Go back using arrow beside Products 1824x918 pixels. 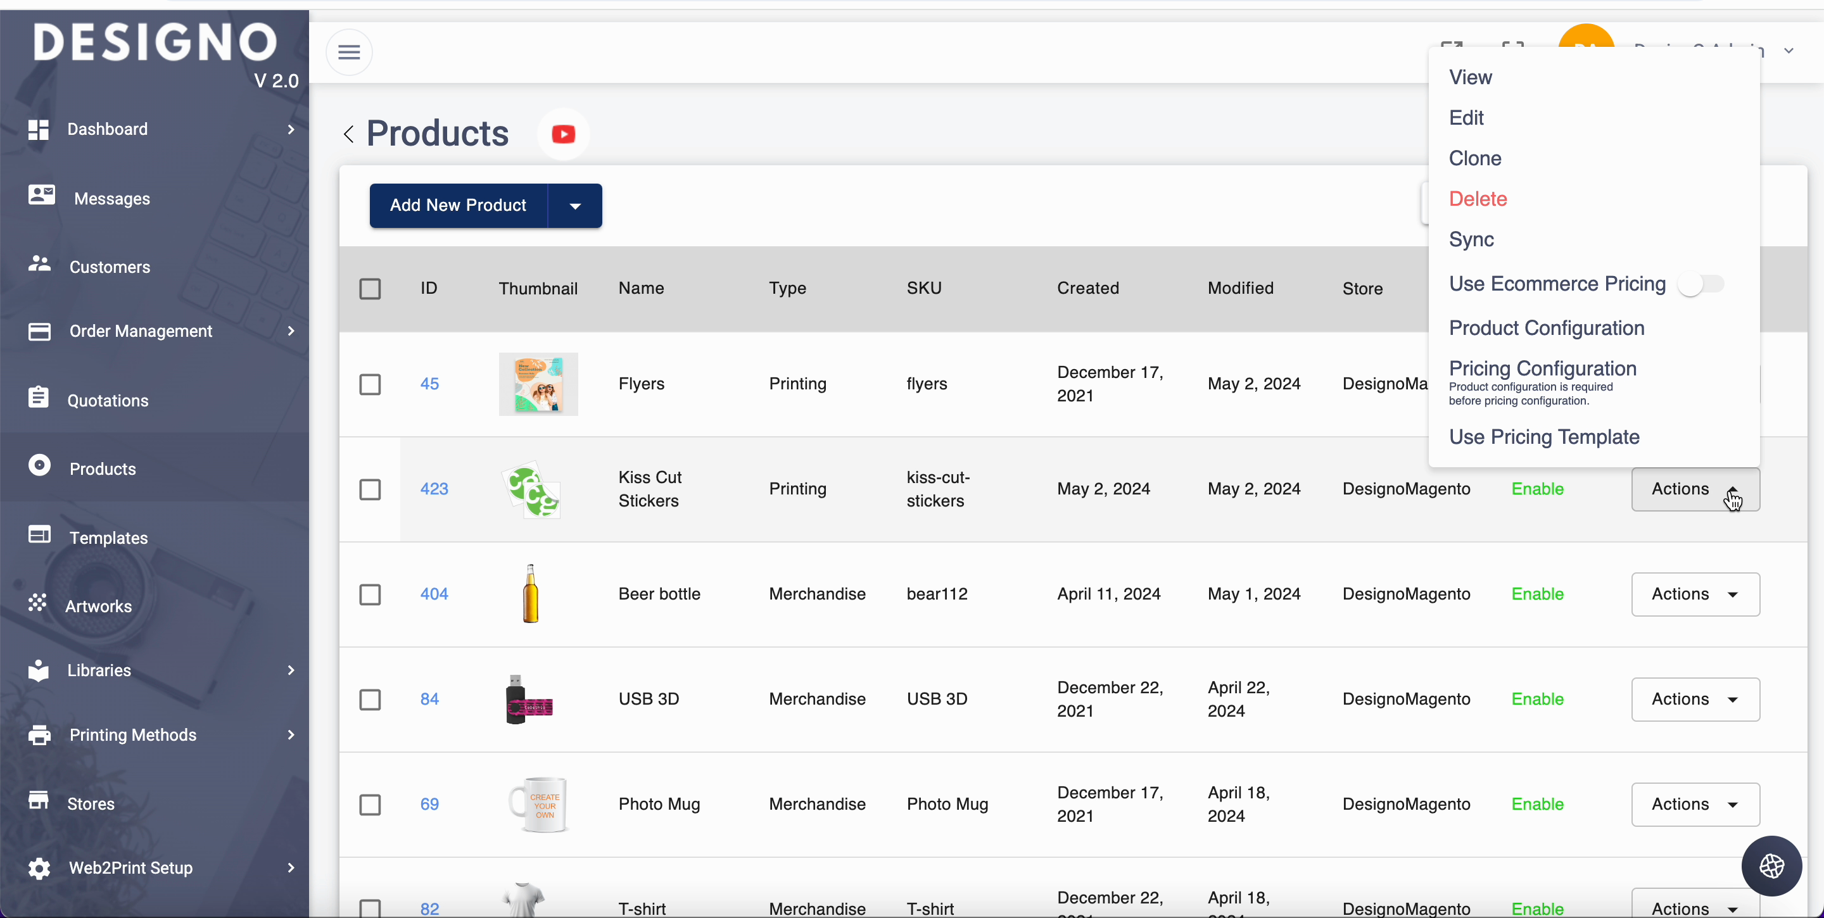[348, 134]
